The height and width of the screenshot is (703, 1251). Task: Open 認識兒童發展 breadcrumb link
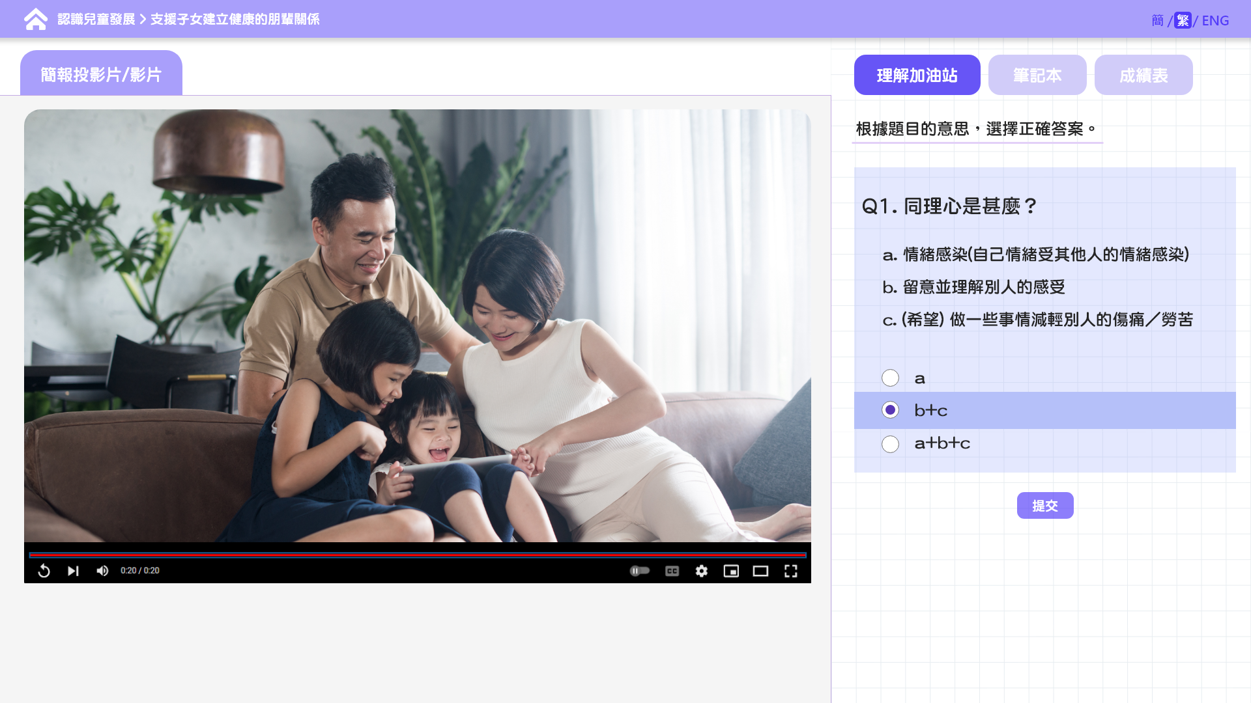pyautogui.click(x=96, y=20)
